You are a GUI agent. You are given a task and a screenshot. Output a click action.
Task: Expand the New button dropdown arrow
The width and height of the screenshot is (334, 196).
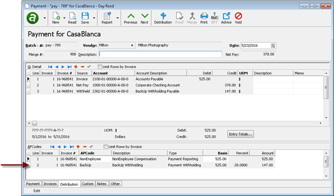64,18
